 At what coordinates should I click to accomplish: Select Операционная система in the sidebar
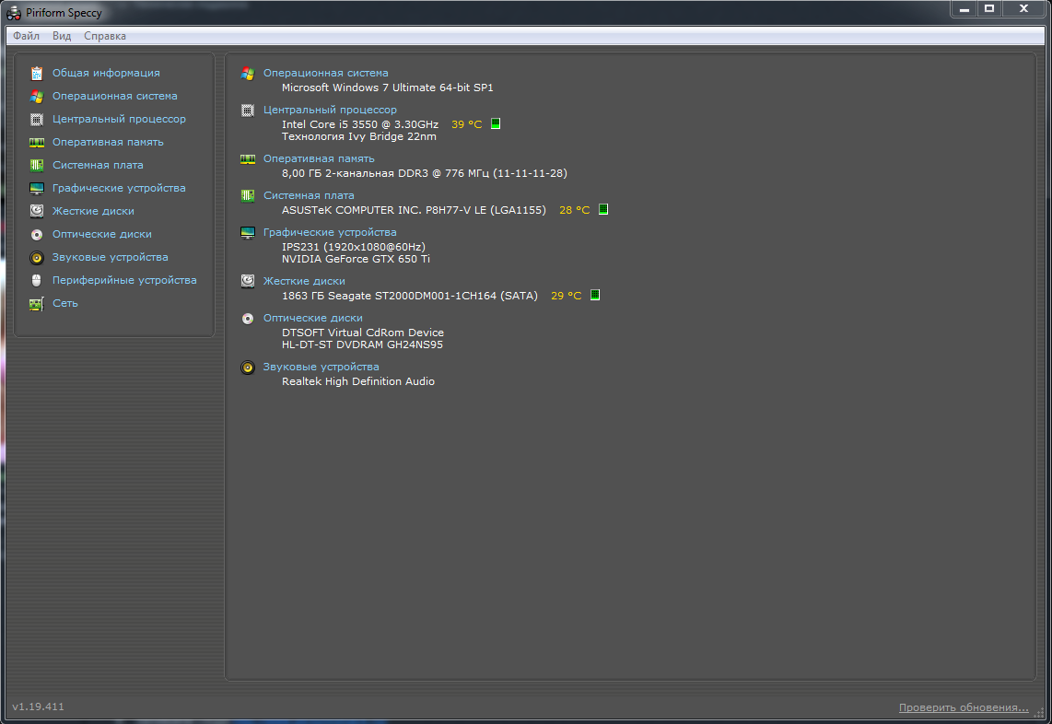coord(115,96)
